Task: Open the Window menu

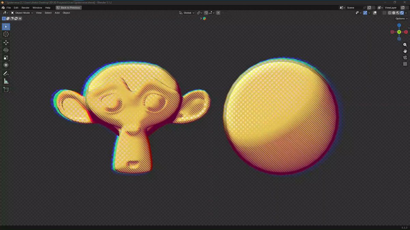Action: (37, 7)
